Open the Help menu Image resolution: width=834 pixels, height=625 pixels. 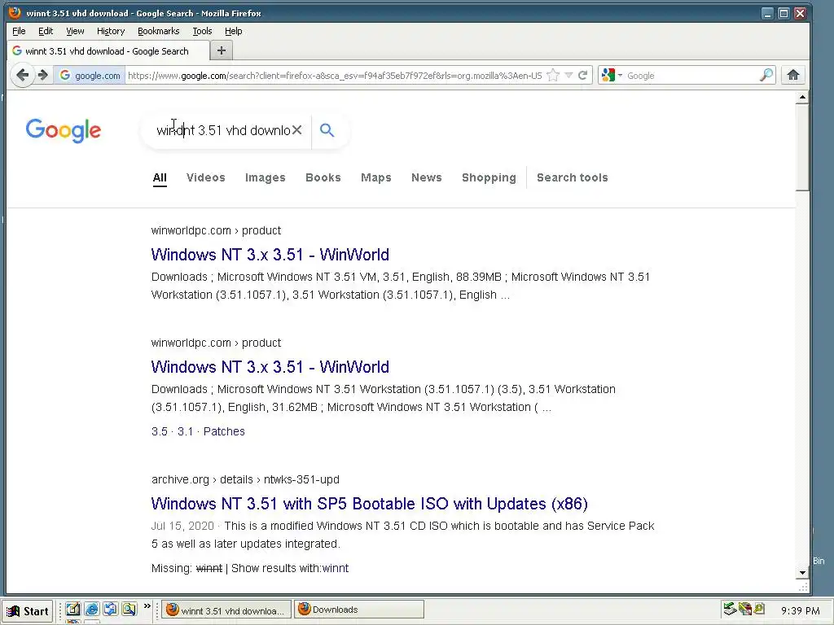click(x=234, y=31)
